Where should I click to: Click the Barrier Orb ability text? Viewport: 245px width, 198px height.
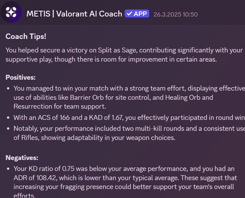[x=87, y=97]
